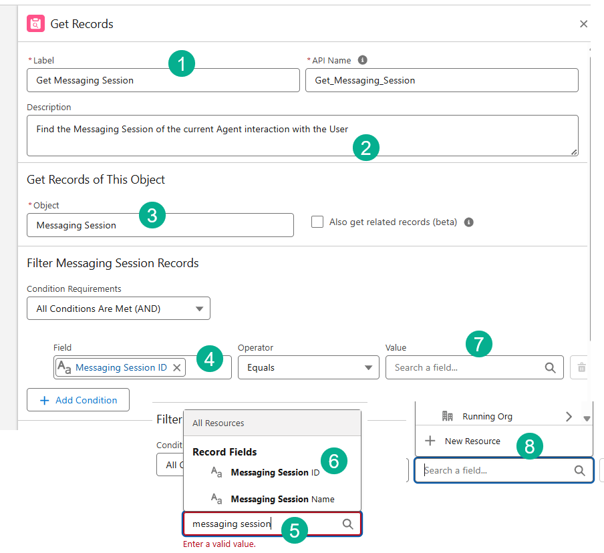Click search icon in messaging session box

click(x=347, y=524)
